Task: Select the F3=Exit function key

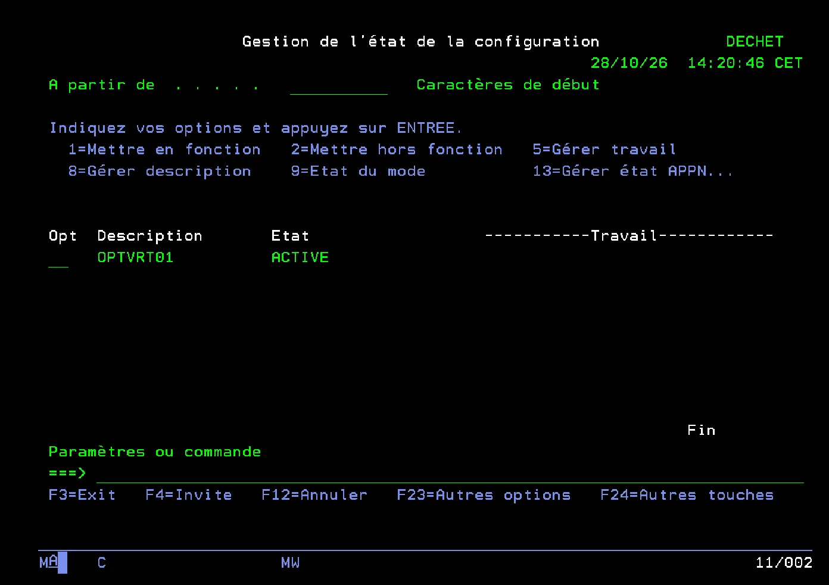Action: coord(82,495)
